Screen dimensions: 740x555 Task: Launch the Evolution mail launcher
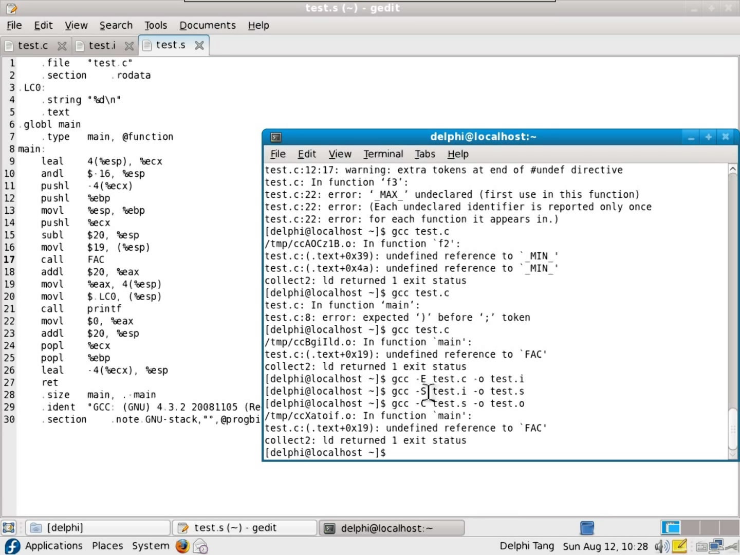point(200,546)
